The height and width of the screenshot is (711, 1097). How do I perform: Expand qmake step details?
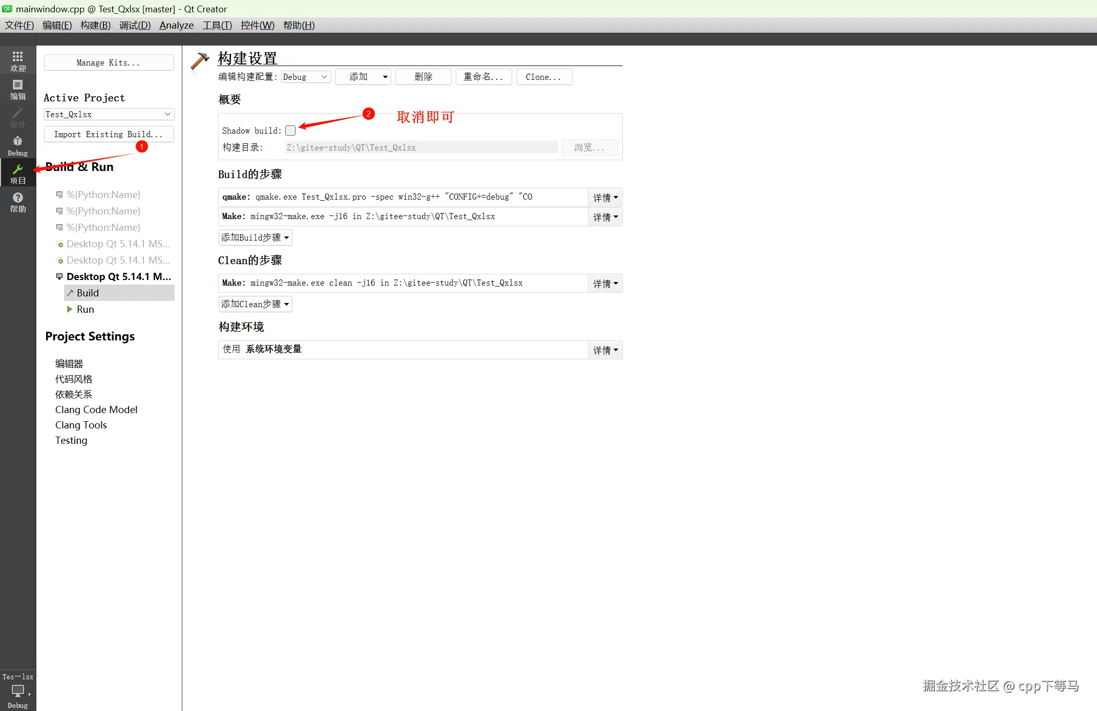[x=605, y=197]
